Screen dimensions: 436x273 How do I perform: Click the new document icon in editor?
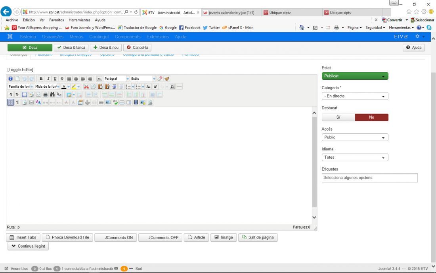click(17, 79)
